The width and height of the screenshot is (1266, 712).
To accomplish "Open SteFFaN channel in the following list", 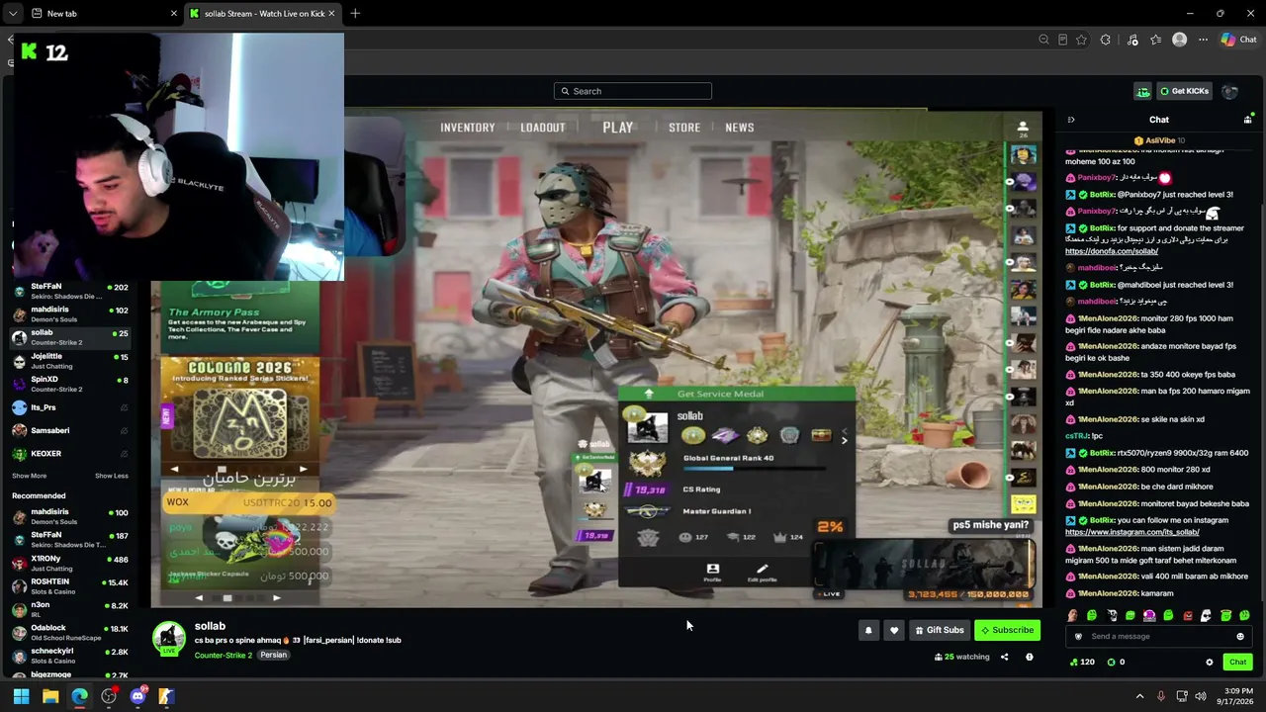I will pos(69,291).
